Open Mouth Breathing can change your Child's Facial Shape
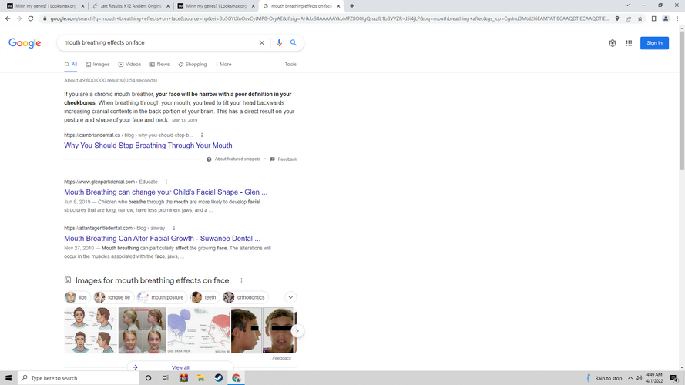 pyautogui.click(x=166, y=192)
